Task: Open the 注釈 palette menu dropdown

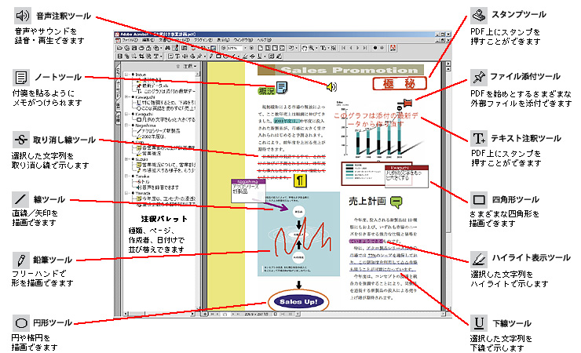Action: [190, 67]
